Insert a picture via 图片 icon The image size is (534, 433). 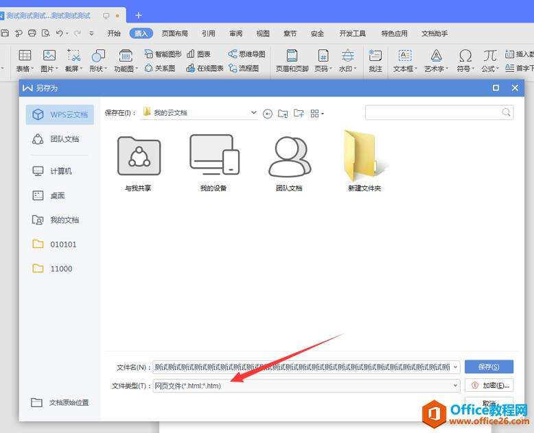pyautogui.click(x=49, y=60)
